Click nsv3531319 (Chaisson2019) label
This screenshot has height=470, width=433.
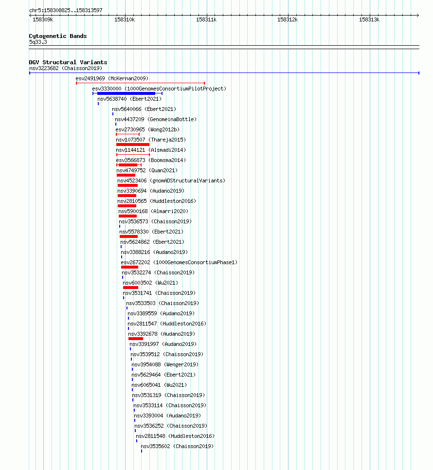pos(168,395)
